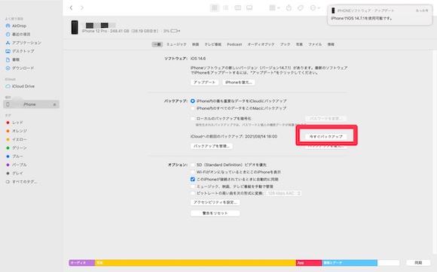Click the blue 書類とデータ storage segment
437x272 pixels.
[350, 263]
